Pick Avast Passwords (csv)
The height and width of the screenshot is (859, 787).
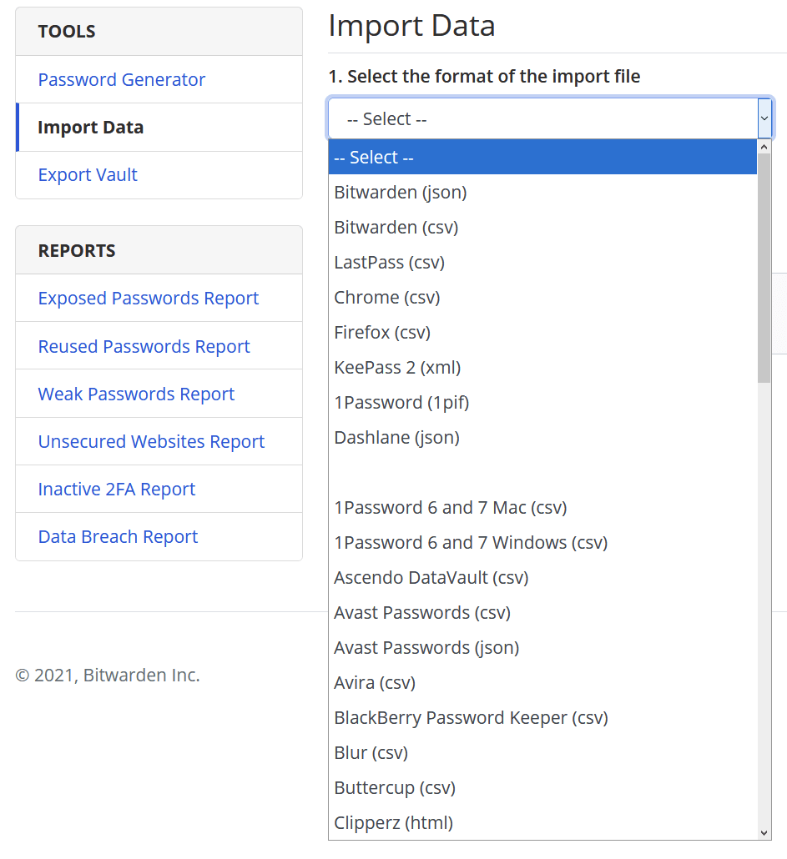pos(542,613)
